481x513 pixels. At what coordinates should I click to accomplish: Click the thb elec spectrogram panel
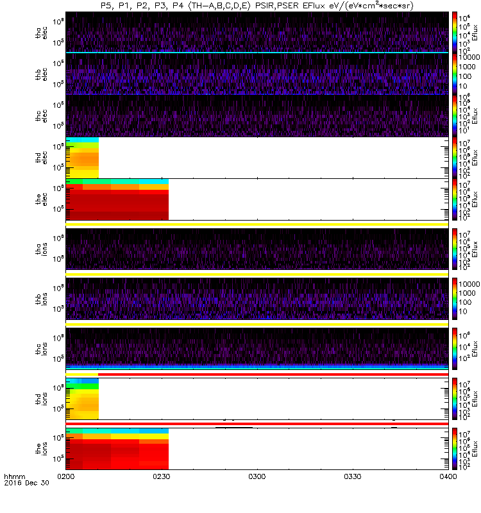pyautogui.click(x=257, y=74)
